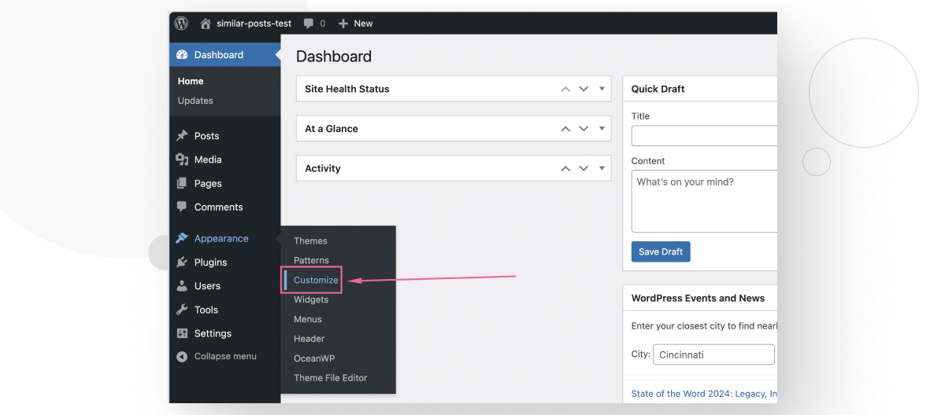Move Activity widget up
This screenshot has width=945, height=415.
pos(565,169)
